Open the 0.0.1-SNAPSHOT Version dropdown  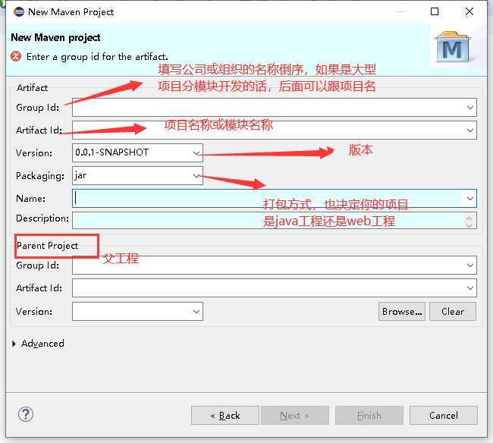(196, 153)
